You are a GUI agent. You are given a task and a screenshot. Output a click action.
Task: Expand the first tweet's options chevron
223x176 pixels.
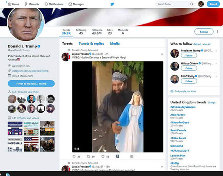click(162, 54)
